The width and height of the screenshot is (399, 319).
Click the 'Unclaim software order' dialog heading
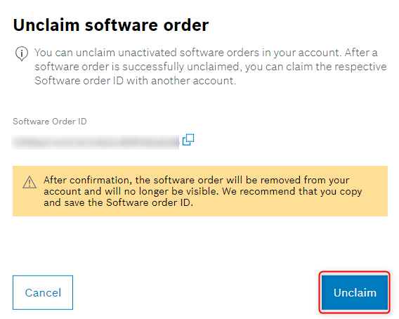(x=111, y=25)
